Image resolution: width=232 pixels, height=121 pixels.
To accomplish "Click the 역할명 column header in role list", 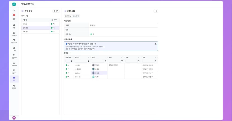I will pos(35,20).
